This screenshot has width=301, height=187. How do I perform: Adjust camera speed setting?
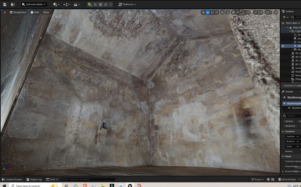268,12
